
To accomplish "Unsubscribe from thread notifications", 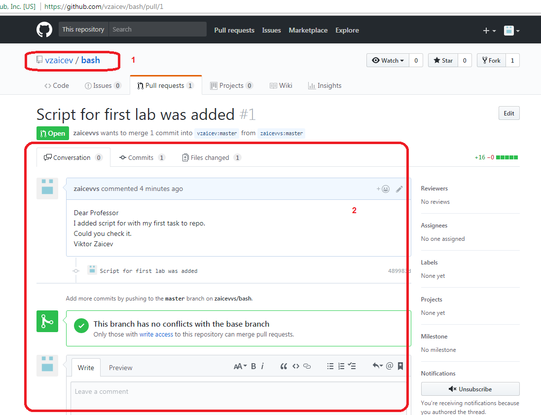I will click(x=470, y=389).
